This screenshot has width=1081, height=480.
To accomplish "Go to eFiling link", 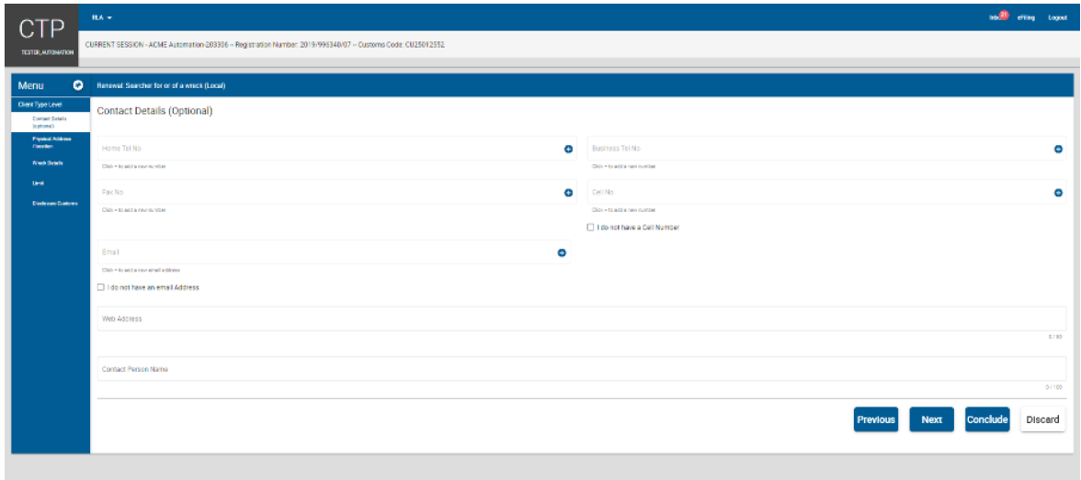I will coord(1026,17).
